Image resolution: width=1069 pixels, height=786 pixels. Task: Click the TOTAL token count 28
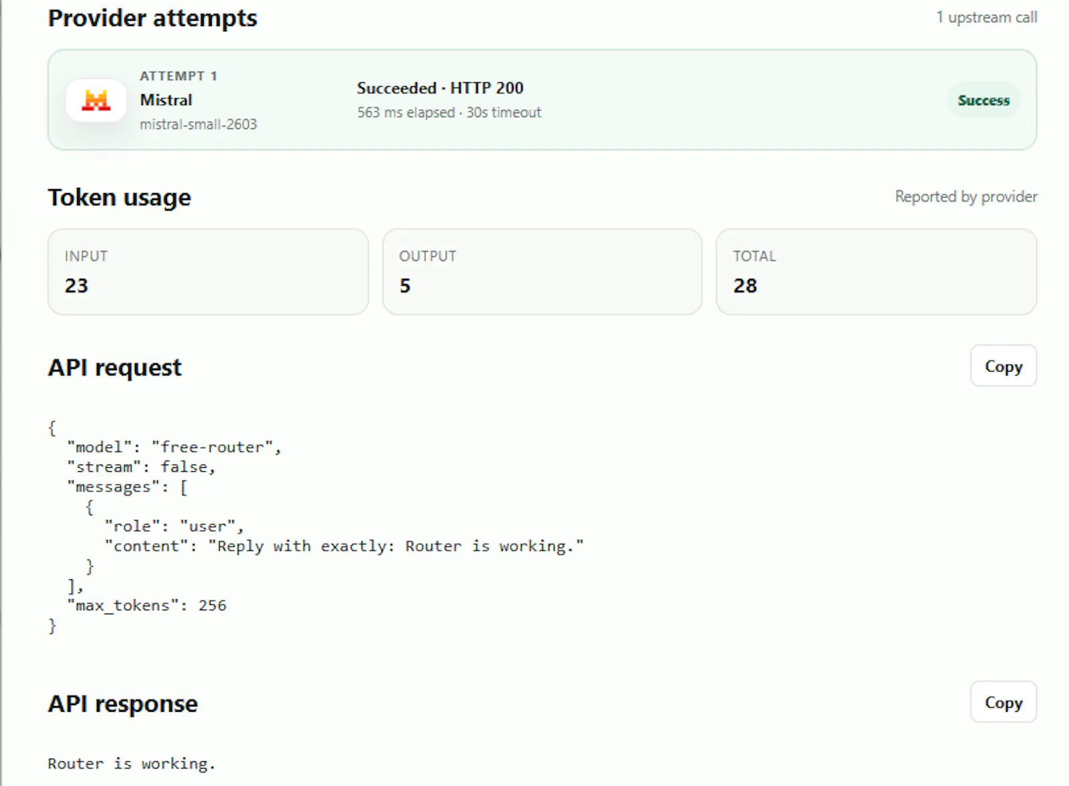745,286
